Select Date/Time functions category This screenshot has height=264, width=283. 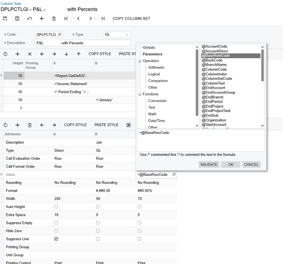click(156, 121)
